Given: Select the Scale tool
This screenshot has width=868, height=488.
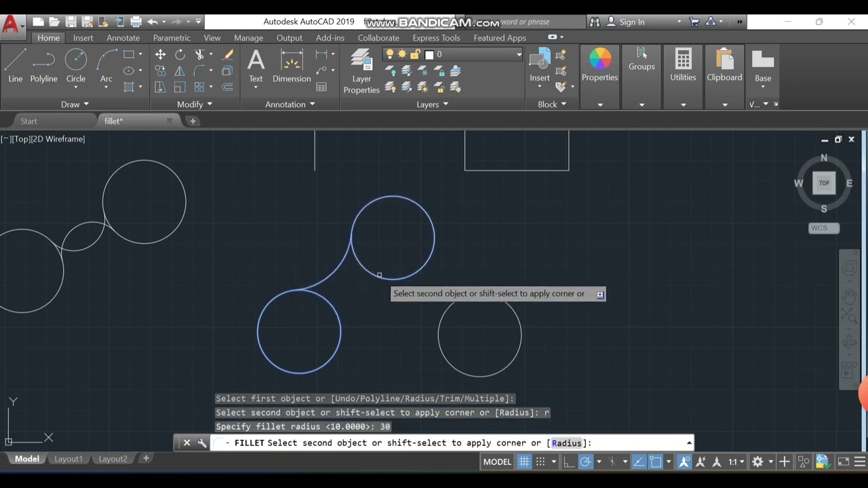Looking at the screenshot, I should click(x=180, y=87).
